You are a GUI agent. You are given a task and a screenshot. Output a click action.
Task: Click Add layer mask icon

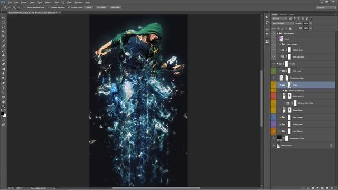[313, 188]
